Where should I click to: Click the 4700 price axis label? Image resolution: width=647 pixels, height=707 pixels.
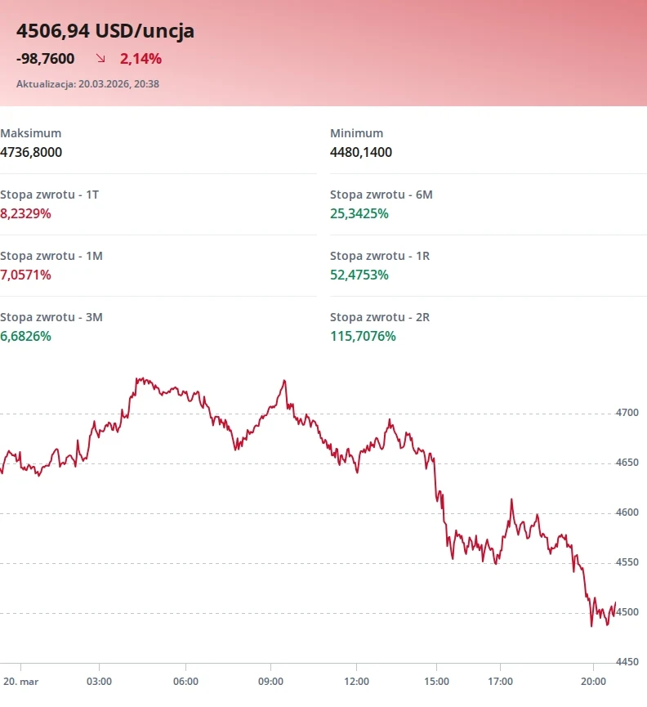[627, 413]
